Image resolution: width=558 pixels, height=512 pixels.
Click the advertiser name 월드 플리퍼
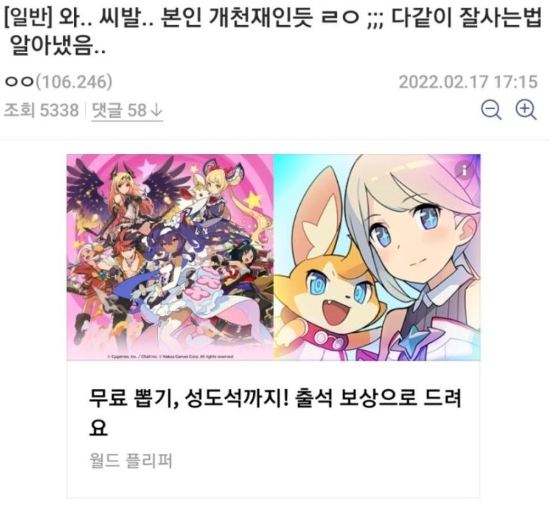tap(130, 461)
